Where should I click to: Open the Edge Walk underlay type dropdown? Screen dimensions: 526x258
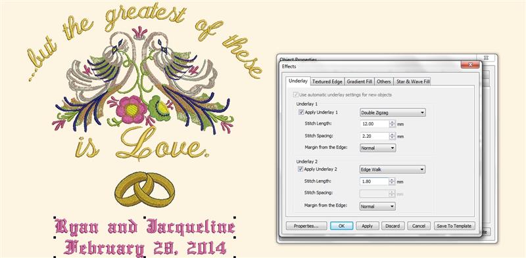coord(393,169)
